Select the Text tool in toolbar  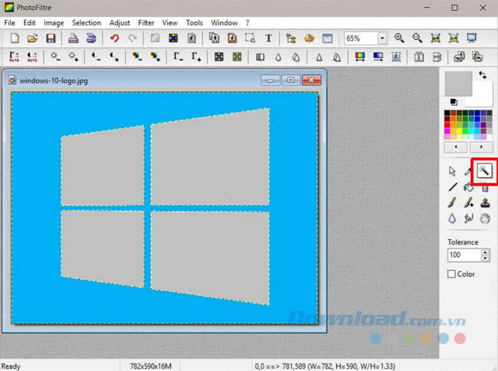tap(269, 38)
